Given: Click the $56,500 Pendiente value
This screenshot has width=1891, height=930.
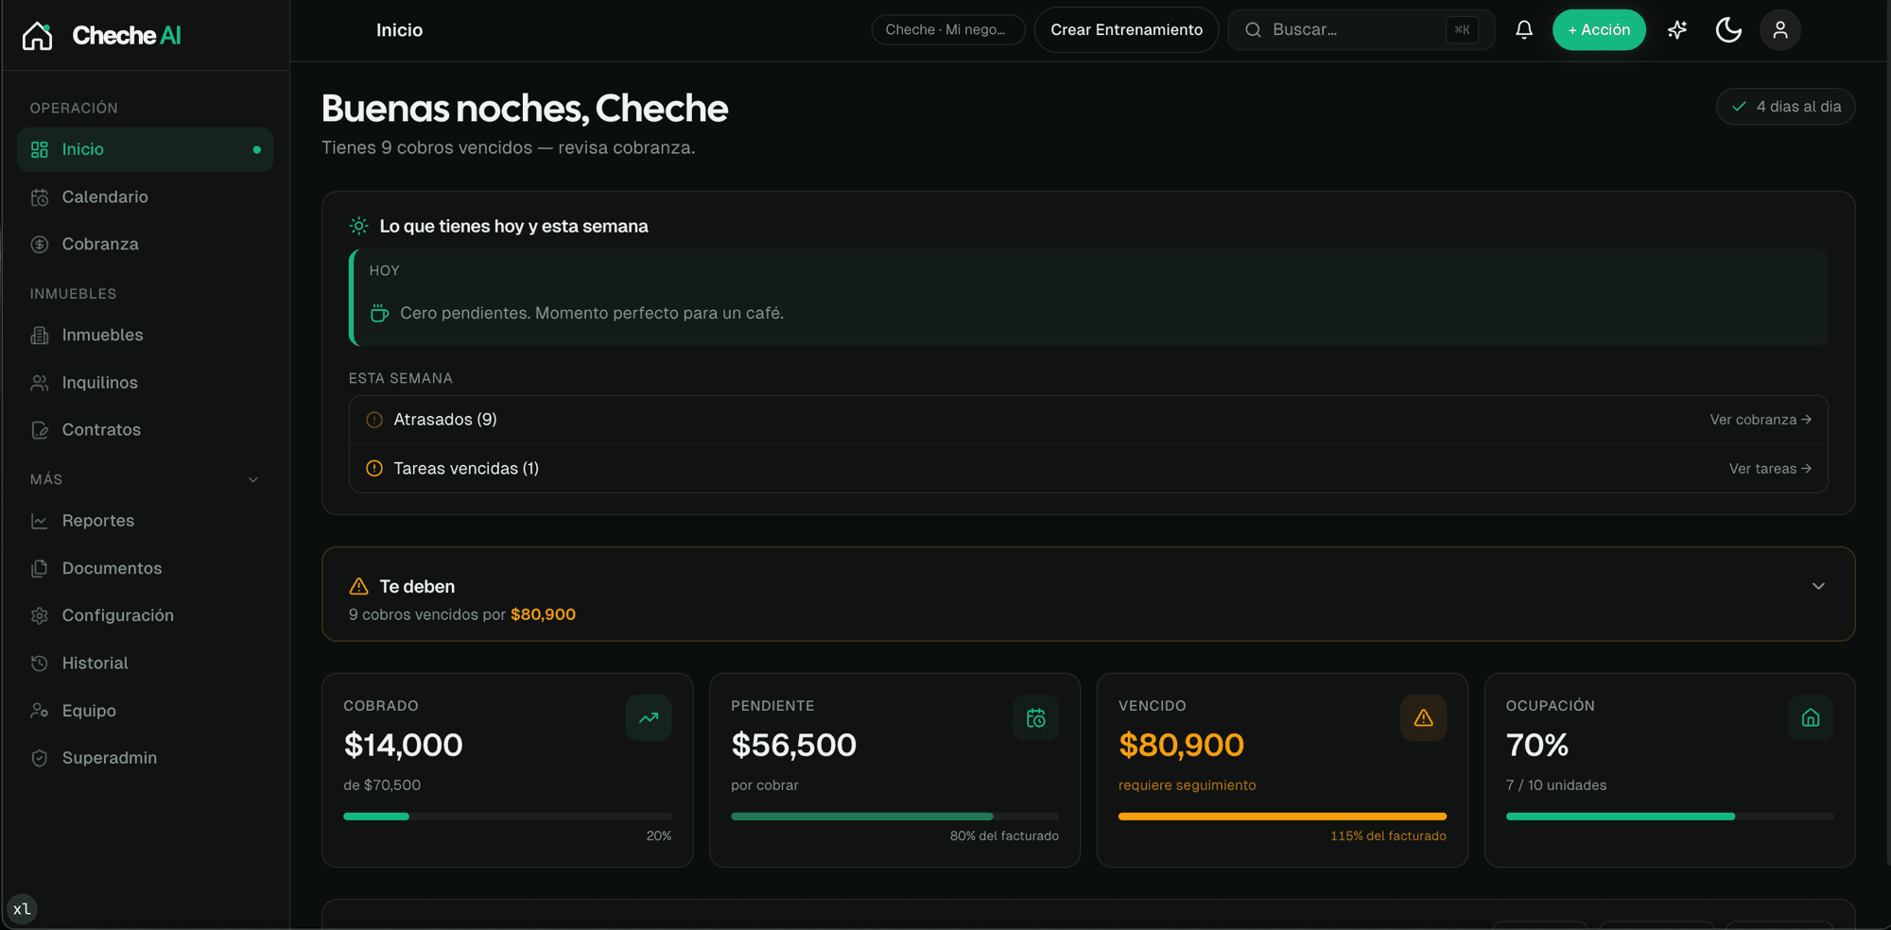Looking at the screenshot, I should click(794, 746).
